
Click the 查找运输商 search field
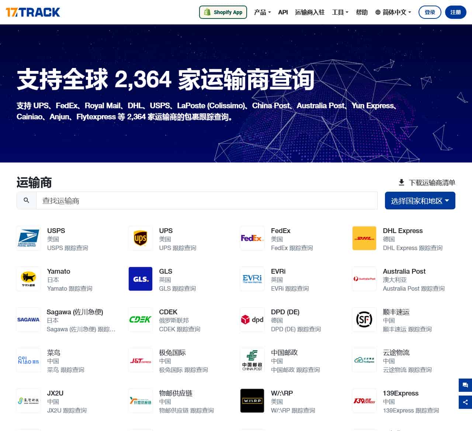206,201
